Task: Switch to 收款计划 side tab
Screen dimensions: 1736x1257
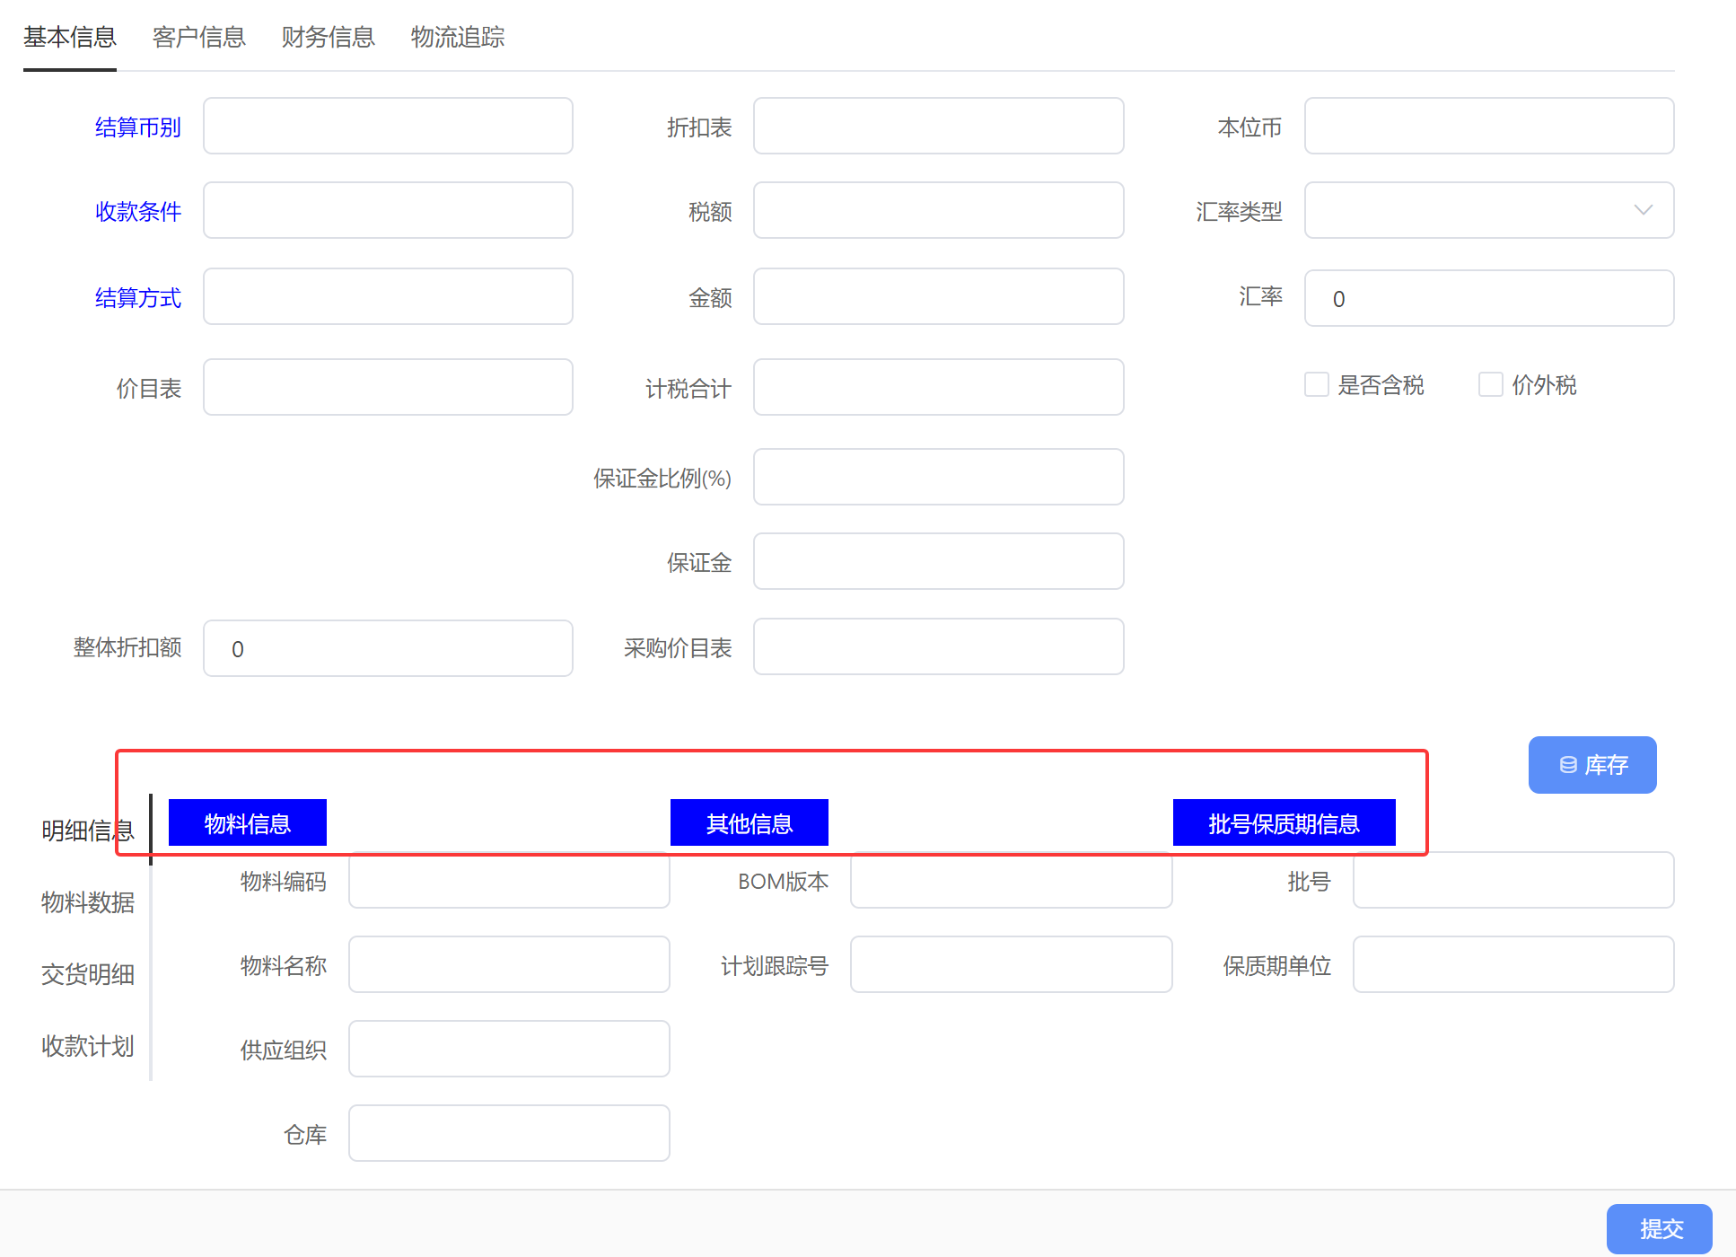Action: click(88, 1046)
